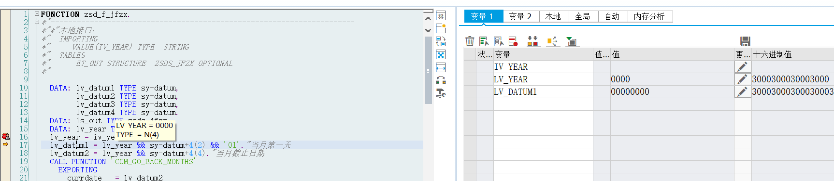834x181 pixels.
Task: Click the yellow execution arrow at line 17
Action: click(x=6, y=144)
